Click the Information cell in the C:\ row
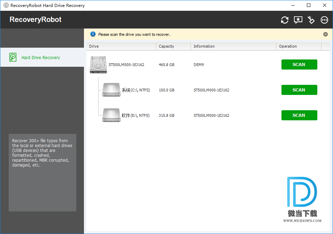 pyautogui.click(x=211, y=90)
